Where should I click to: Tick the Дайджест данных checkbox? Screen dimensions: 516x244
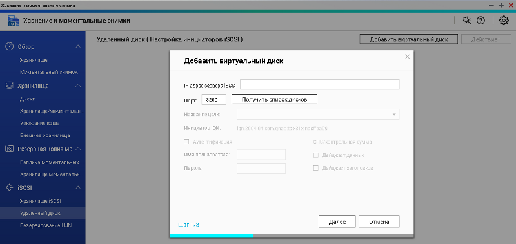316,155
